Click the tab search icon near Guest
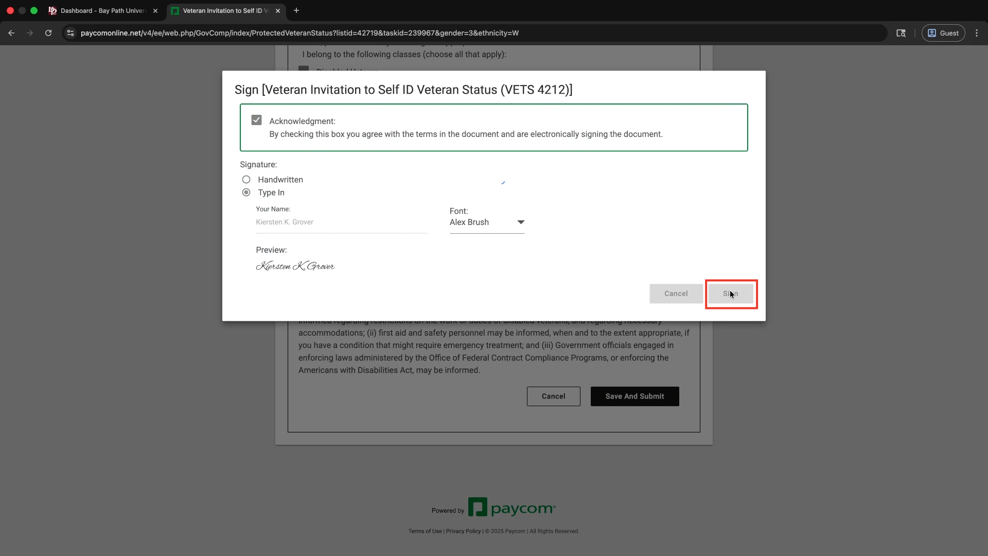988x556 pixels. (x=901, y=33)
